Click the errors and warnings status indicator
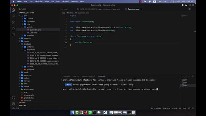Screen dimensions: 206x116 [x=16, y=108]
